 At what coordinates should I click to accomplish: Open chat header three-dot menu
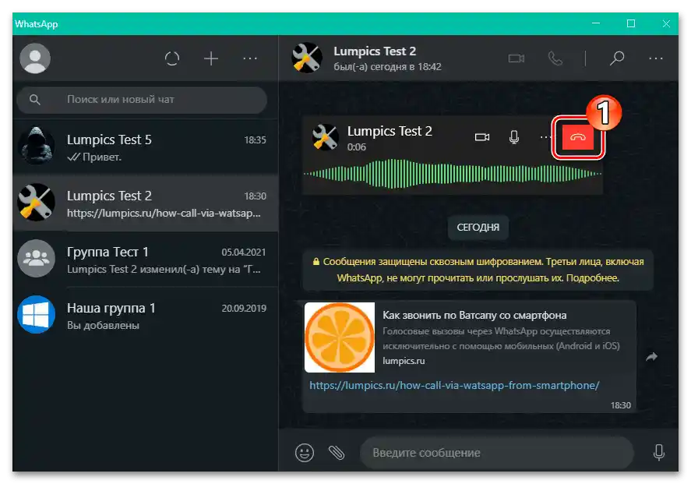(656, 58)
